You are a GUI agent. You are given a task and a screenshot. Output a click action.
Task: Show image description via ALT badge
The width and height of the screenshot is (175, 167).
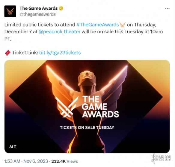point(13,147)
